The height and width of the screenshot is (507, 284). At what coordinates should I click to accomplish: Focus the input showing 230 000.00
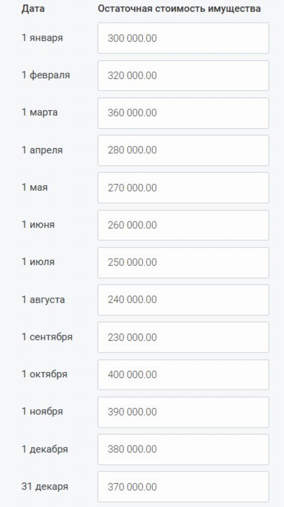click(183, 337)
